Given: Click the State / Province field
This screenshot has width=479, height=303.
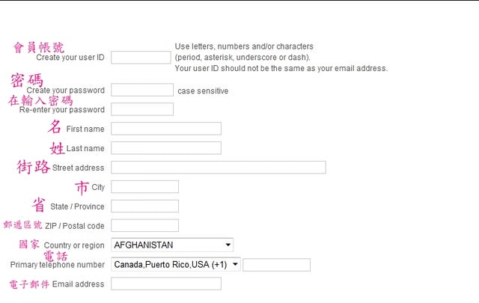Looking at the screenshot, I should [144, 206].
